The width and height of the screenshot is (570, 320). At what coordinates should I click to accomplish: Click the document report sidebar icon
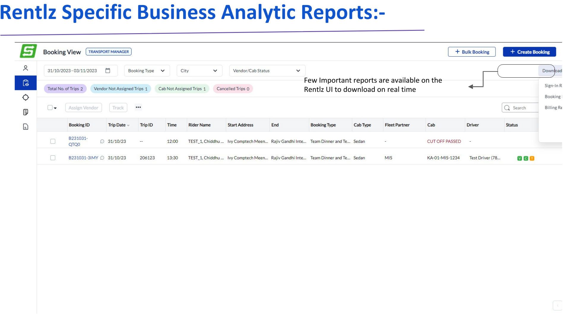(x=26, y=127)
